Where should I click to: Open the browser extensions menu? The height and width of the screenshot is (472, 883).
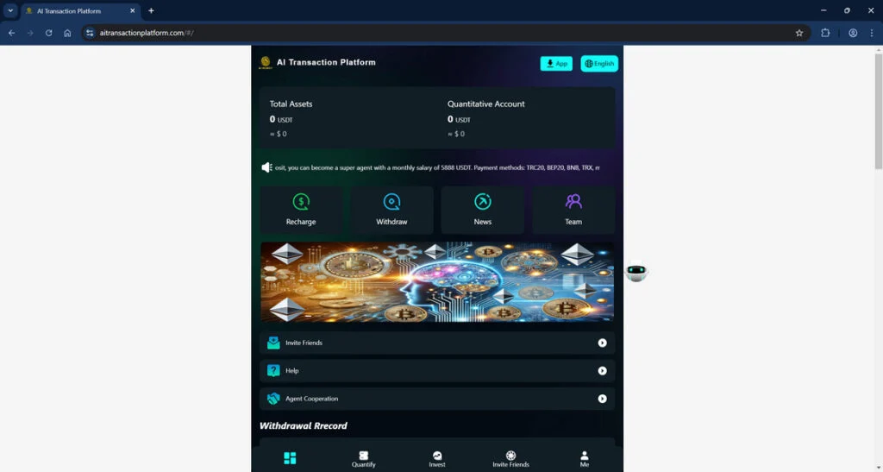click(x=825, y=33)
